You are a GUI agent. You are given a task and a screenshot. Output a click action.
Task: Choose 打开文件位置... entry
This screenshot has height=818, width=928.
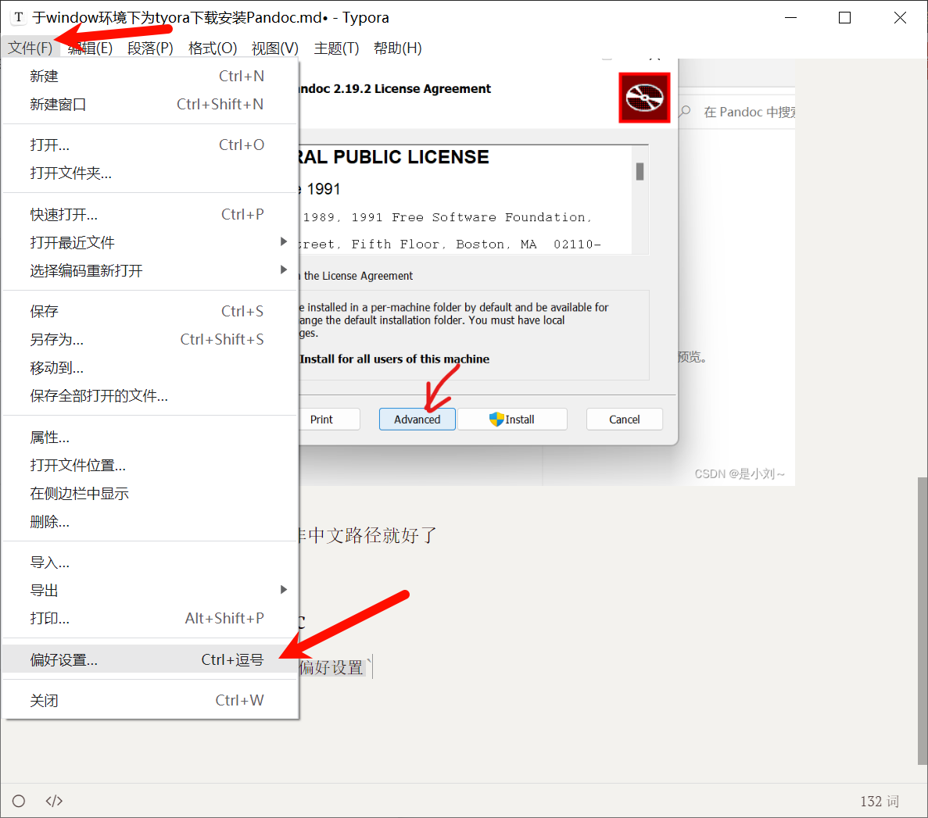click(150, 466)
